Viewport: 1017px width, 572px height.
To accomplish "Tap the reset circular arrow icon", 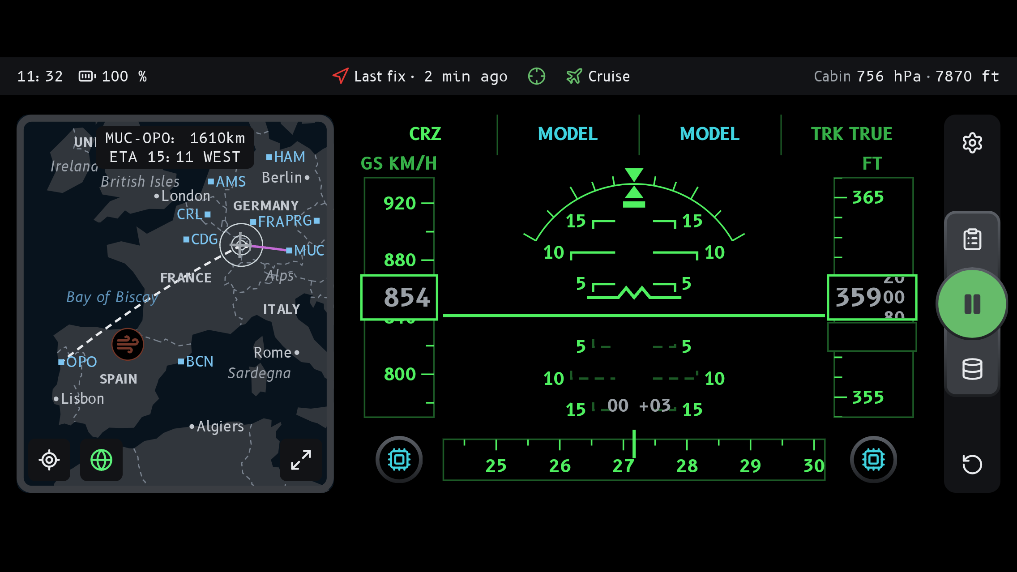I will click(x=972, y=464).
